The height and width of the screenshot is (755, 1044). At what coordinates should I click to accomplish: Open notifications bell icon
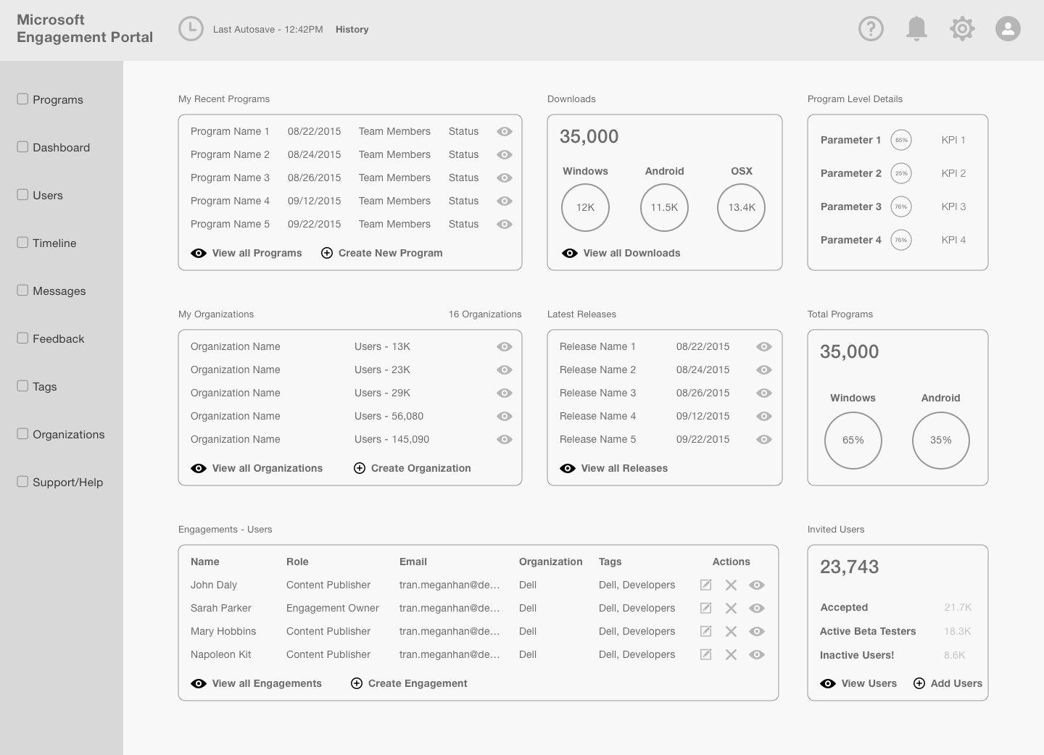(917, 29)
